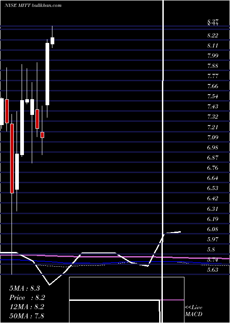Click the 7.88 price axis label
230x323 pixels.
pos(213,66)
